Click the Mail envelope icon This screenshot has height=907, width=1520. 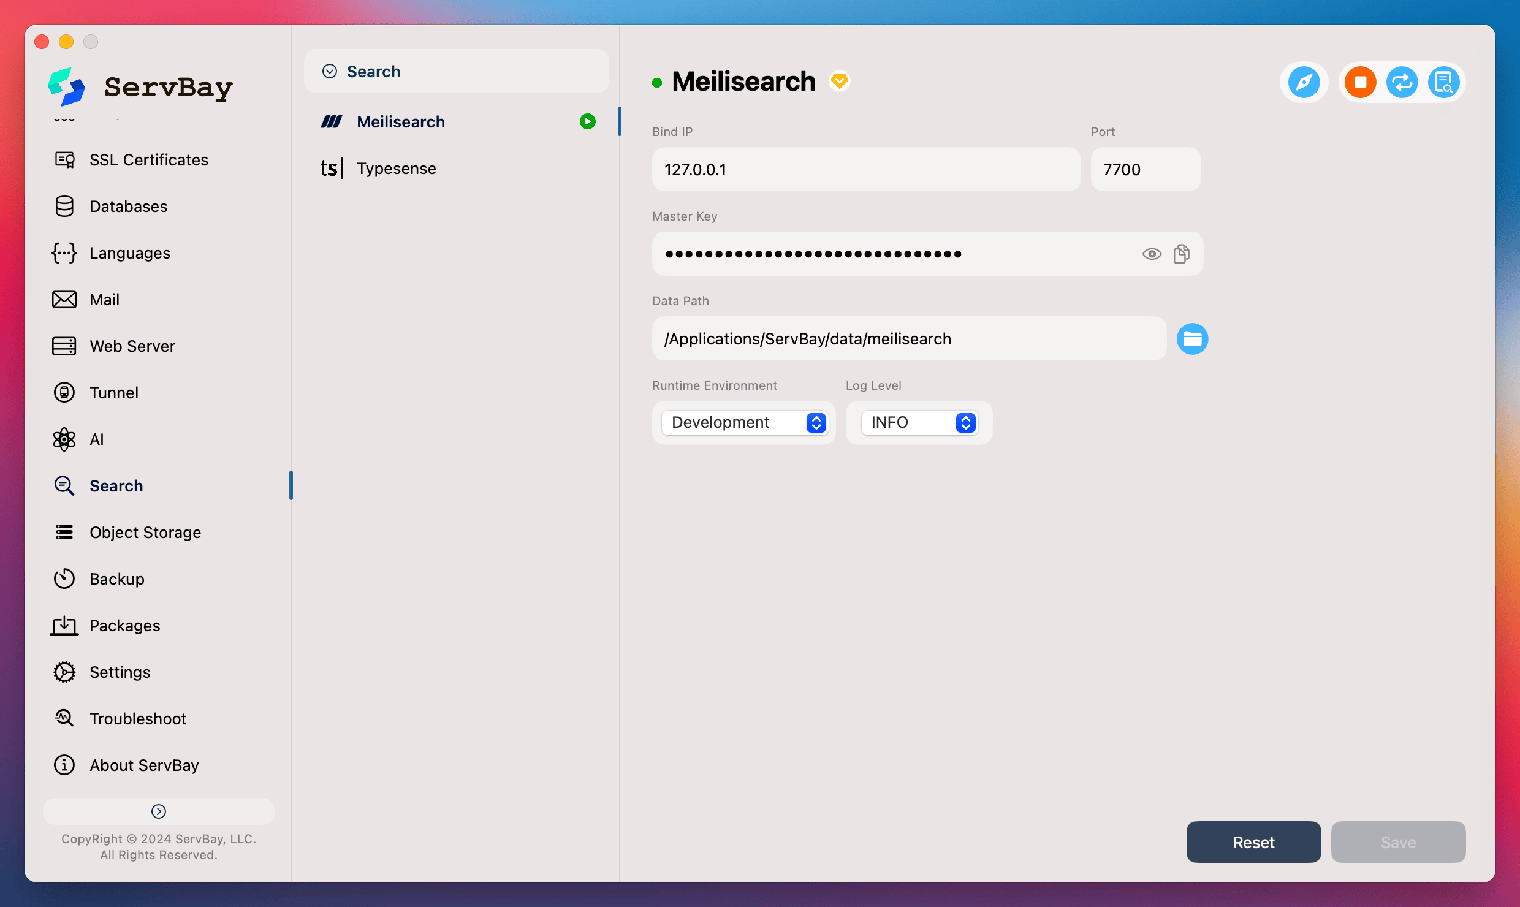pyautogui.click(x=64, y=300)
